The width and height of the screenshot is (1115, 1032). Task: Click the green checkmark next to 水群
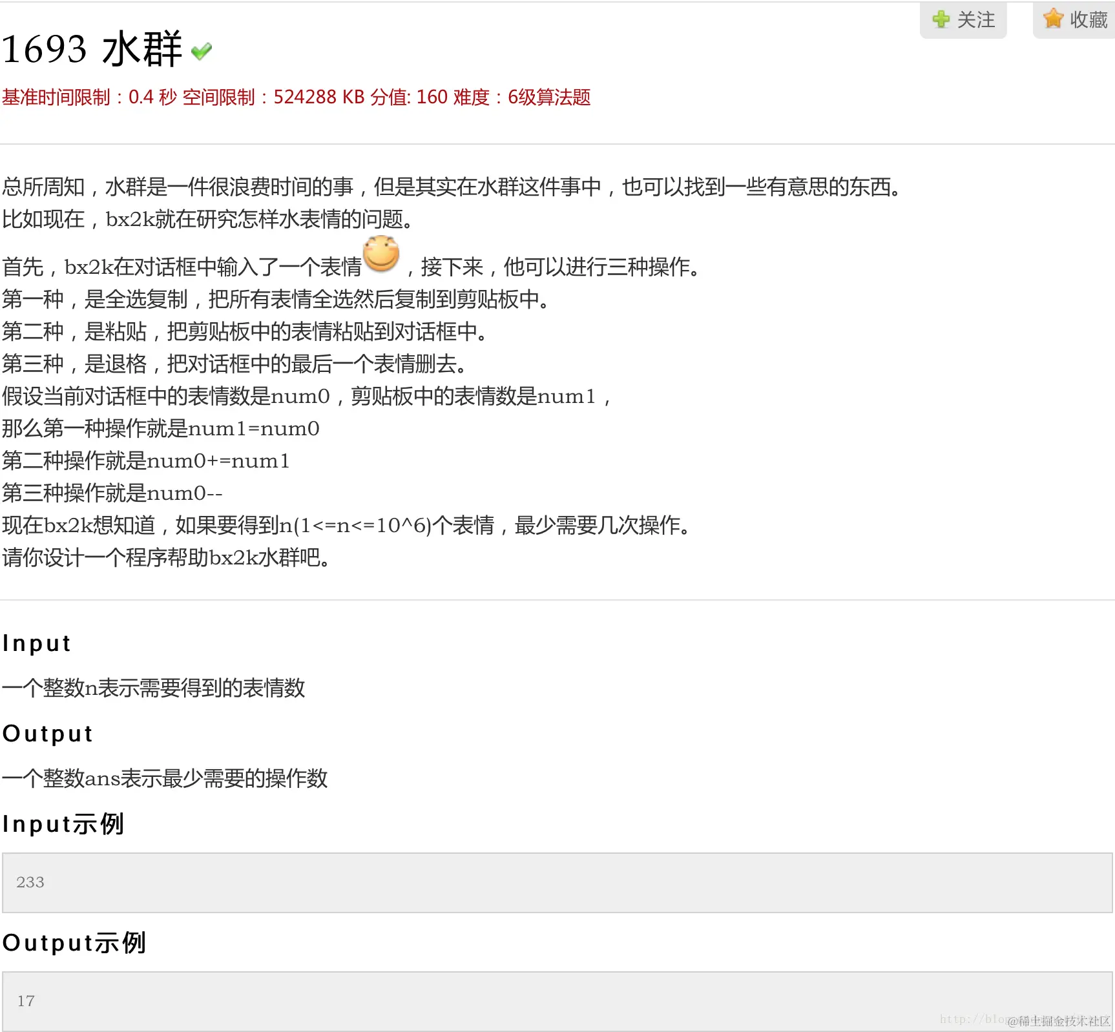coord(202,51)
